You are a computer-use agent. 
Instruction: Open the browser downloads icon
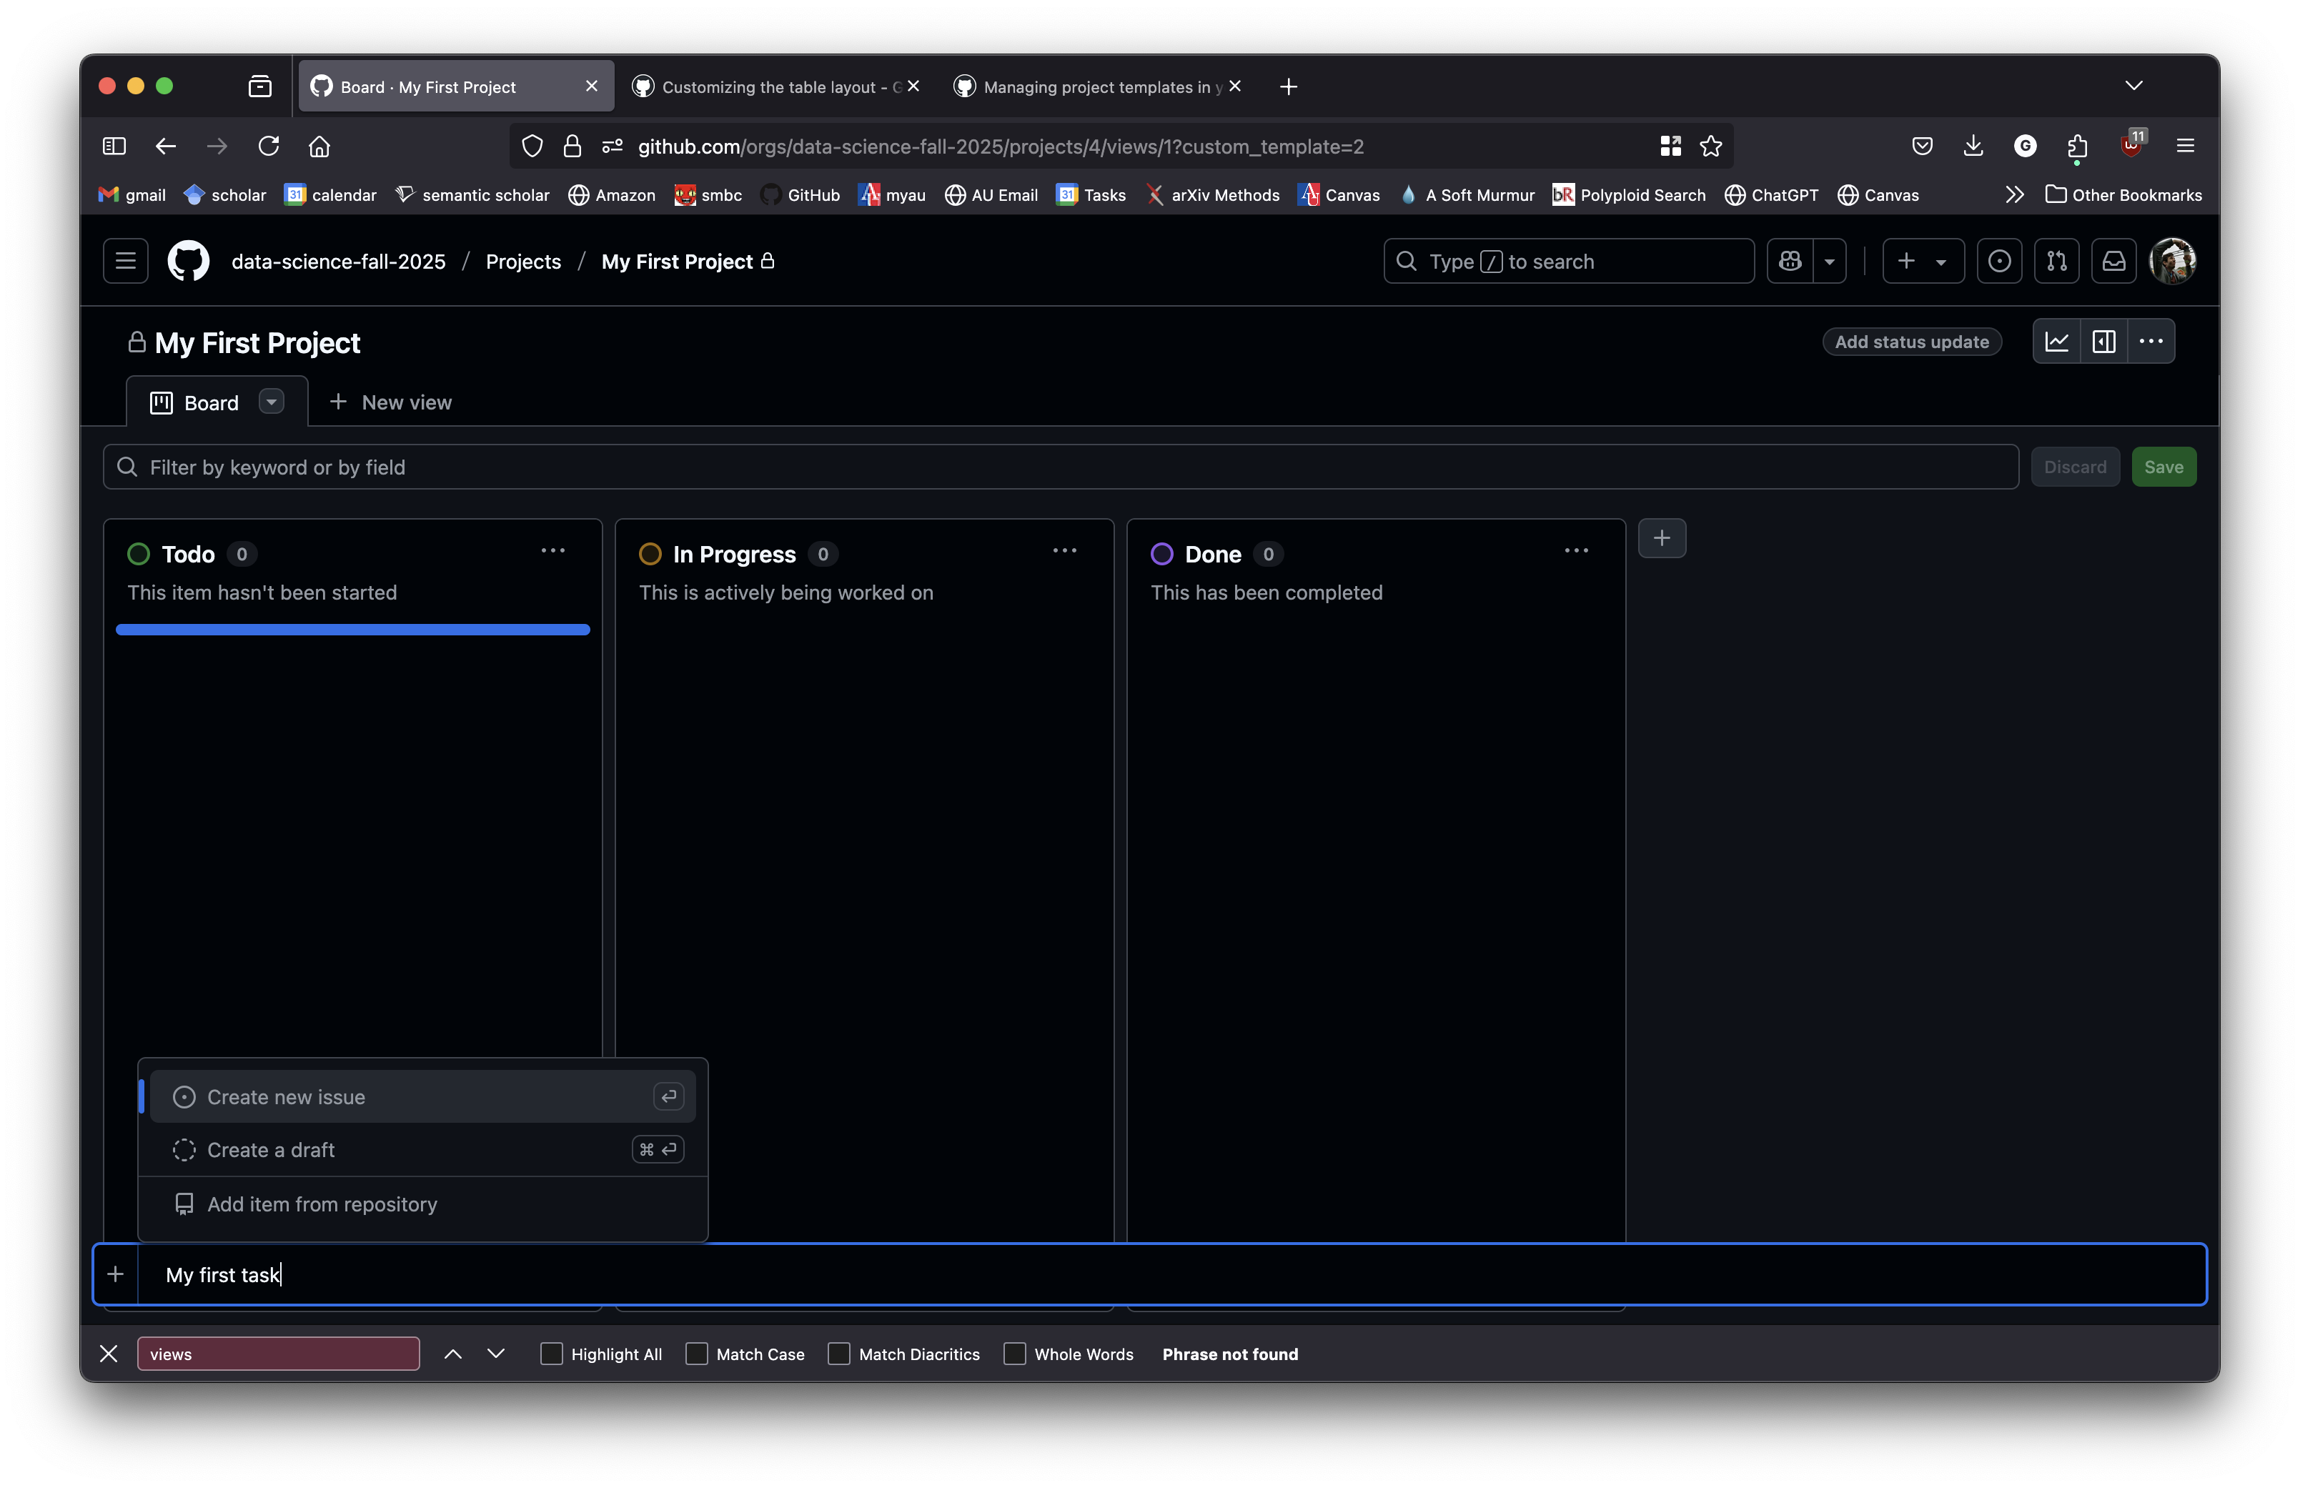click(x=1973, y=146)
